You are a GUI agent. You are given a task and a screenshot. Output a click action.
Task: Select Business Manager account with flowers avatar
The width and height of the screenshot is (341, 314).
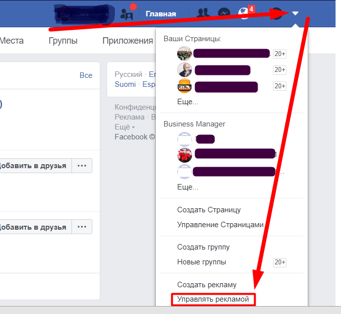[x=227, y=155]
